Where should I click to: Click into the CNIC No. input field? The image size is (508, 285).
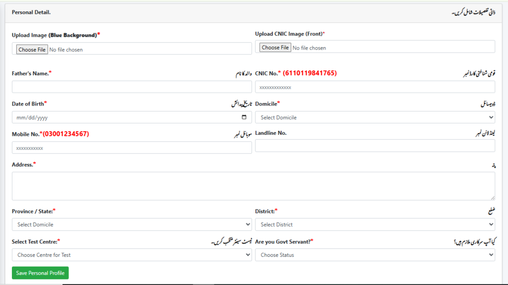click(x=375, y=87)
